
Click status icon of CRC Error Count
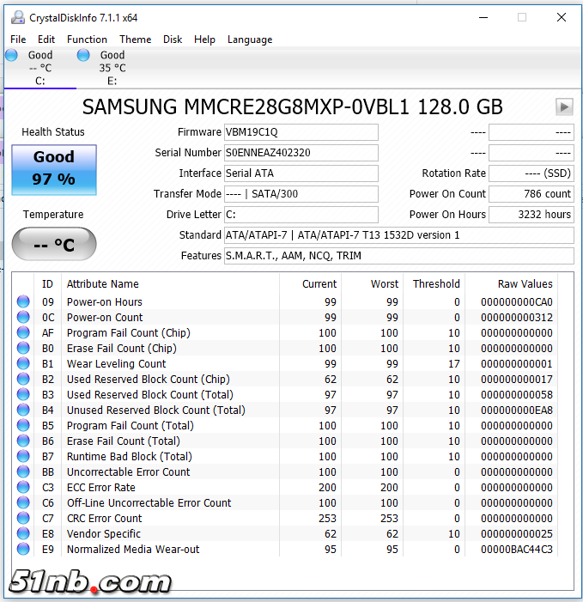pyautogui.click(x=23, y=518)
